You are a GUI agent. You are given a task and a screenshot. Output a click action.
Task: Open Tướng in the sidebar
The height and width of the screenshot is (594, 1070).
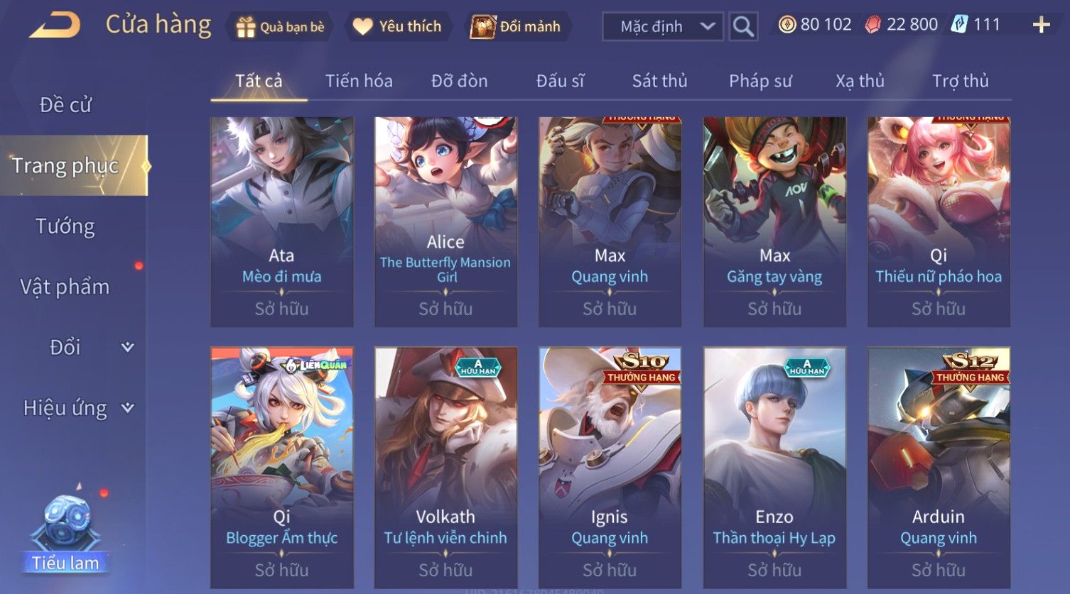point(65,226)
